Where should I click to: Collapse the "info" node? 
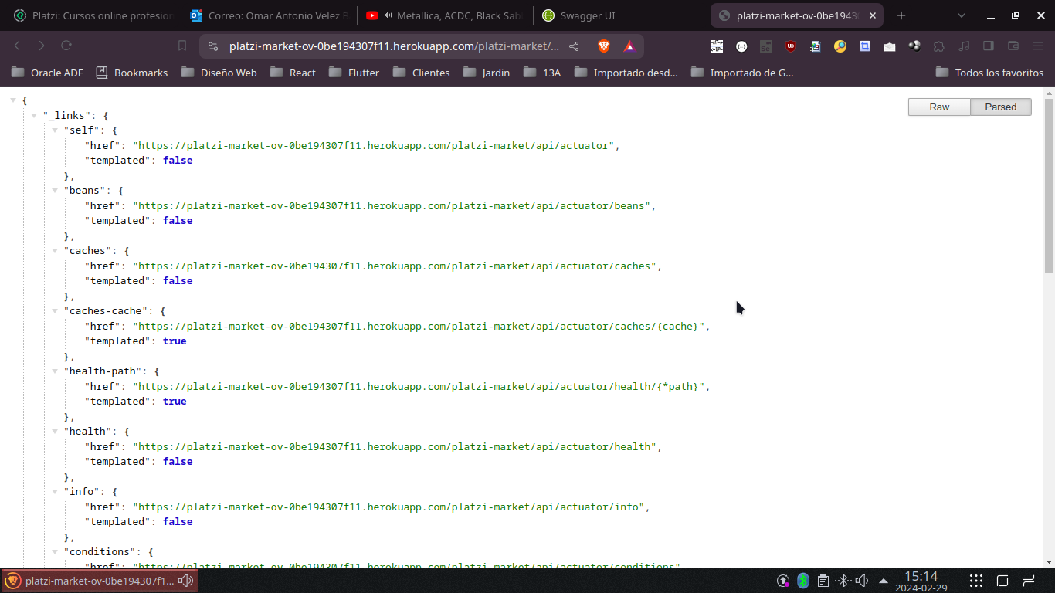point(55,492)
